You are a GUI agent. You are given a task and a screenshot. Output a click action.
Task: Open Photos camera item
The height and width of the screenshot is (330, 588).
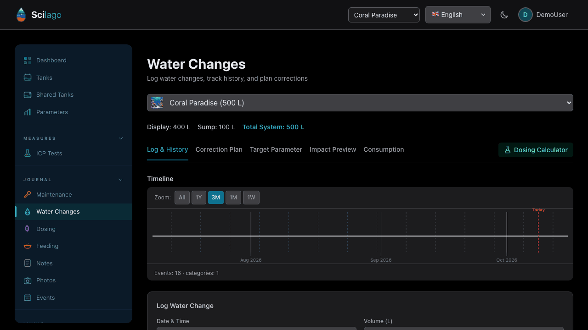coord(73,280)
